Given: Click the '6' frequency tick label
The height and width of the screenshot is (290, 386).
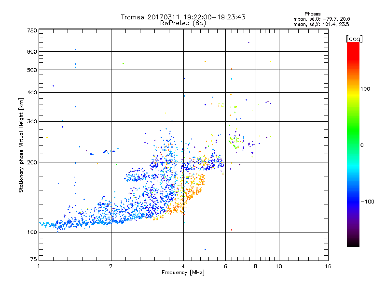Looking at the screenshot, I should (x=225, y=266).
